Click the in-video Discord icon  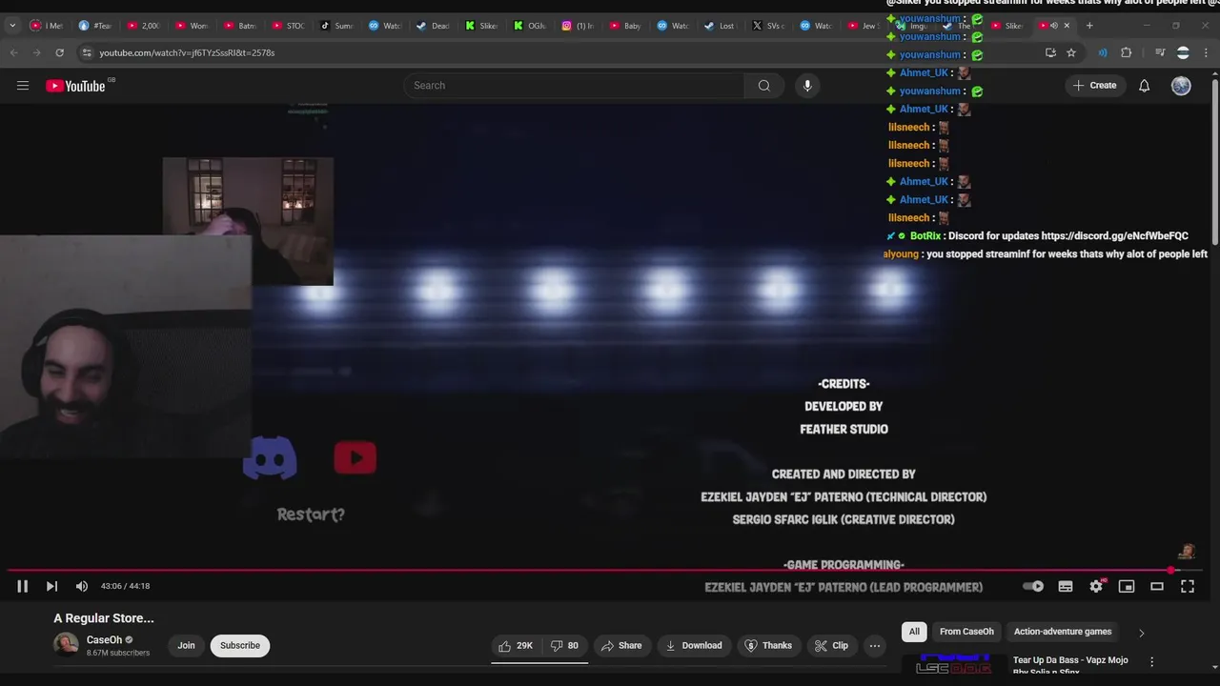(x=270, y=458)
